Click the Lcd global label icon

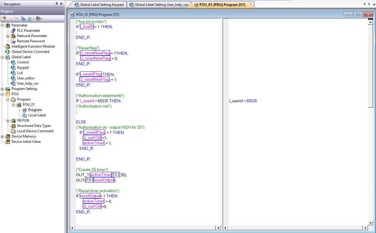(x=13, y=73)
